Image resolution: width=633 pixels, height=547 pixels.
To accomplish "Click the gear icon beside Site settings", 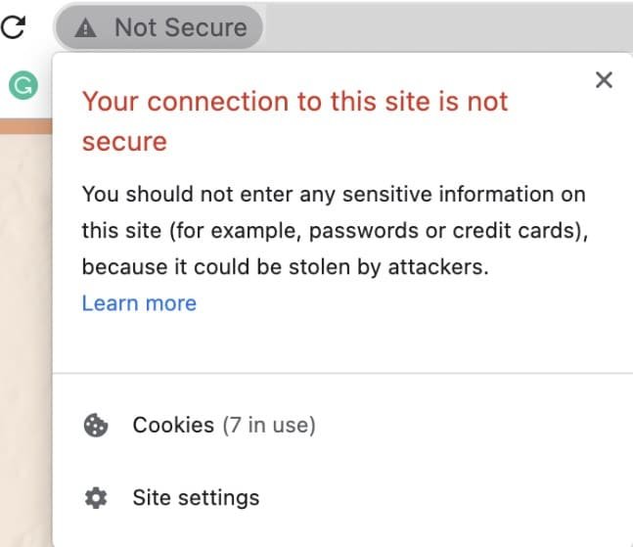I will [96, 498].
